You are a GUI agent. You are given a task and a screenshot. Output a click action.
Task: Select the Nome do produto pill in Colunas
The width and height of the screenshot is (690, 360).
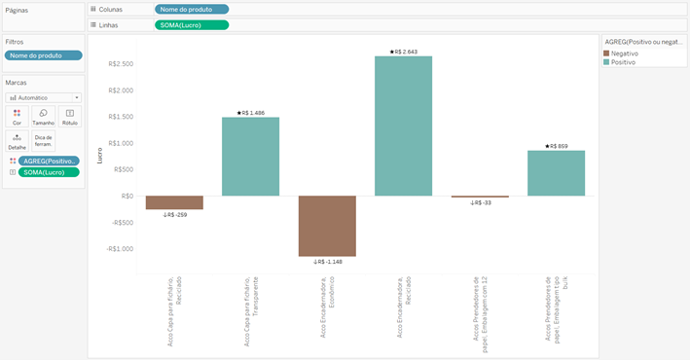192,9
